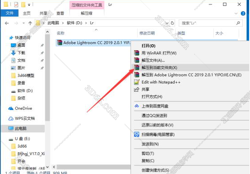The width and height of the screenshot is (250, 174).
Task: Click 软件 (D:) in address breadcrumb
Action: coord(74,23)
